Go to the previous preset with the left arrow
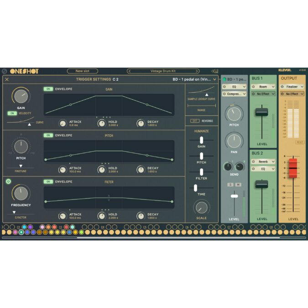Screen dimensions: 308x308 click(129, 71)
